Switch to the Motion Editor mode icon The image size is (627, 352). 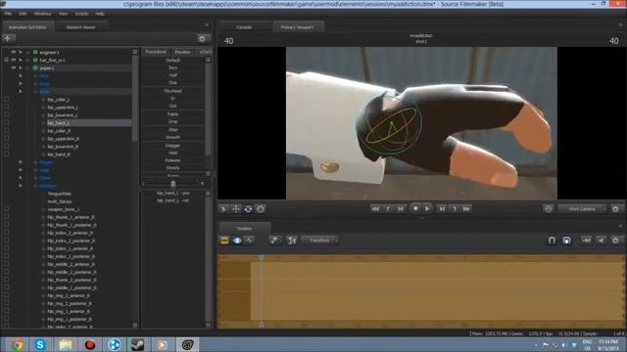tap(237, 241)
